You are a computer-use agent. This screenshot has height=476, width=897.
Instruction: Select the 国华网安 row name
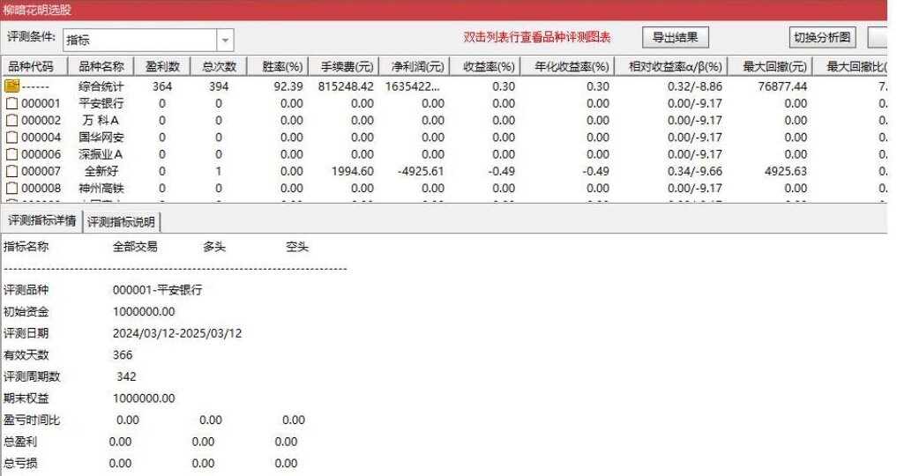[x=101, y=138]
